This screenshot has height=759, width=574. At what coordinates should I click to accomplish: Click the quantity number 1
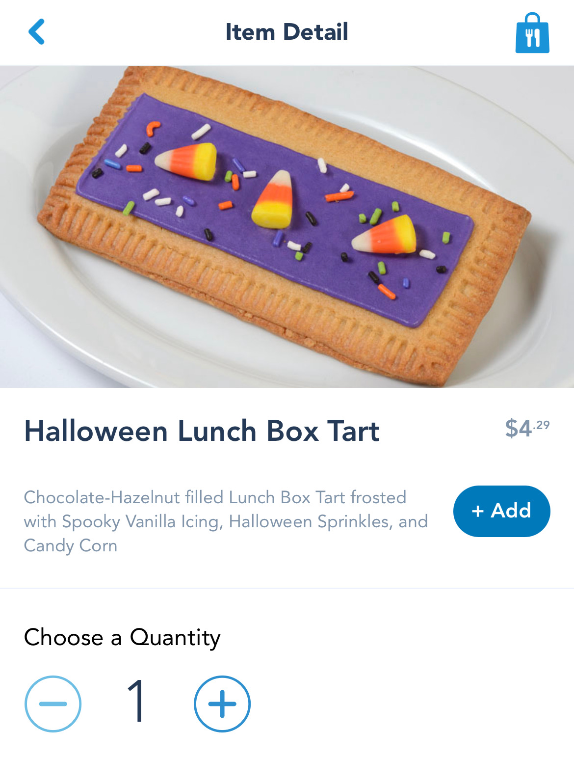[x=136, y=701]
